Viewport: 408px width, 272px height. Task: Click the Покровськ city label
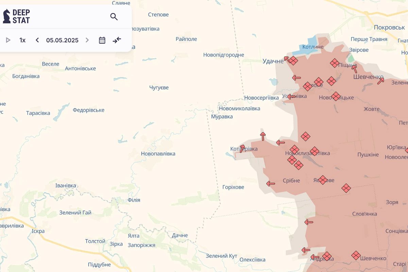pyautogui.click(x=389, y=27)
